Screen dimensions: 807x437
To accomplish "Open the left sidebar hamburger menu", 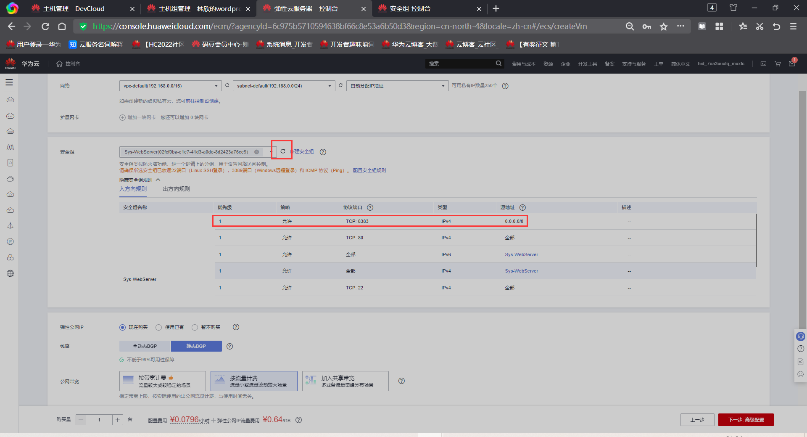I will click(9, 82).
